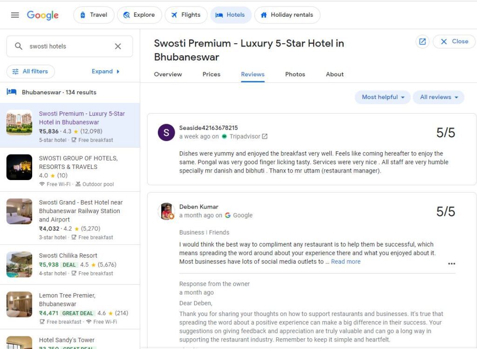This screenshot has width=477, height=349.
Task: Click Seaside42163678215 avatar icon
Action: coord(166,132)
